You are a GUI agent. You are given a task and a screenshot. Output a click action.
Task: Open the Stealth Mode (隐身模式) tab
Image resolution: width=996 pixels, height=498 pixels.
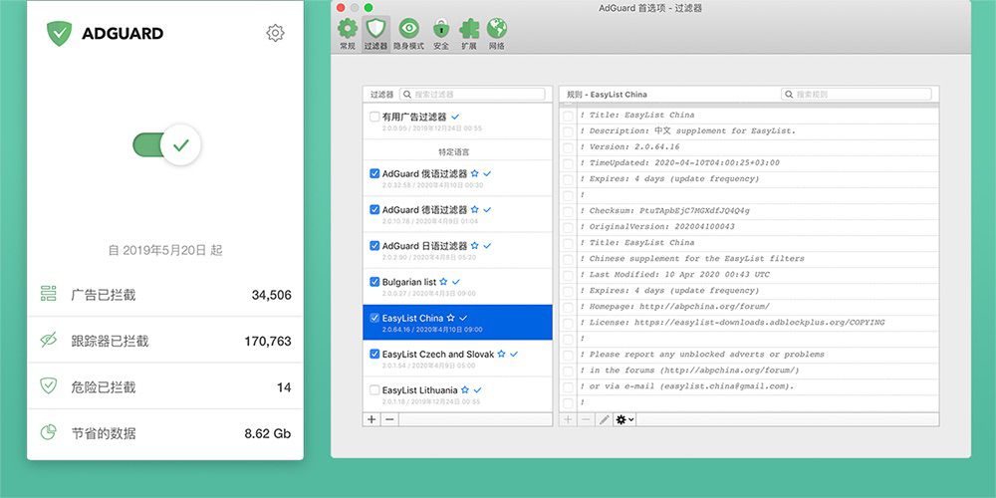click(x=408, y=34)
